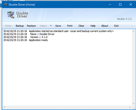Print the log contents

click(70, 26)
